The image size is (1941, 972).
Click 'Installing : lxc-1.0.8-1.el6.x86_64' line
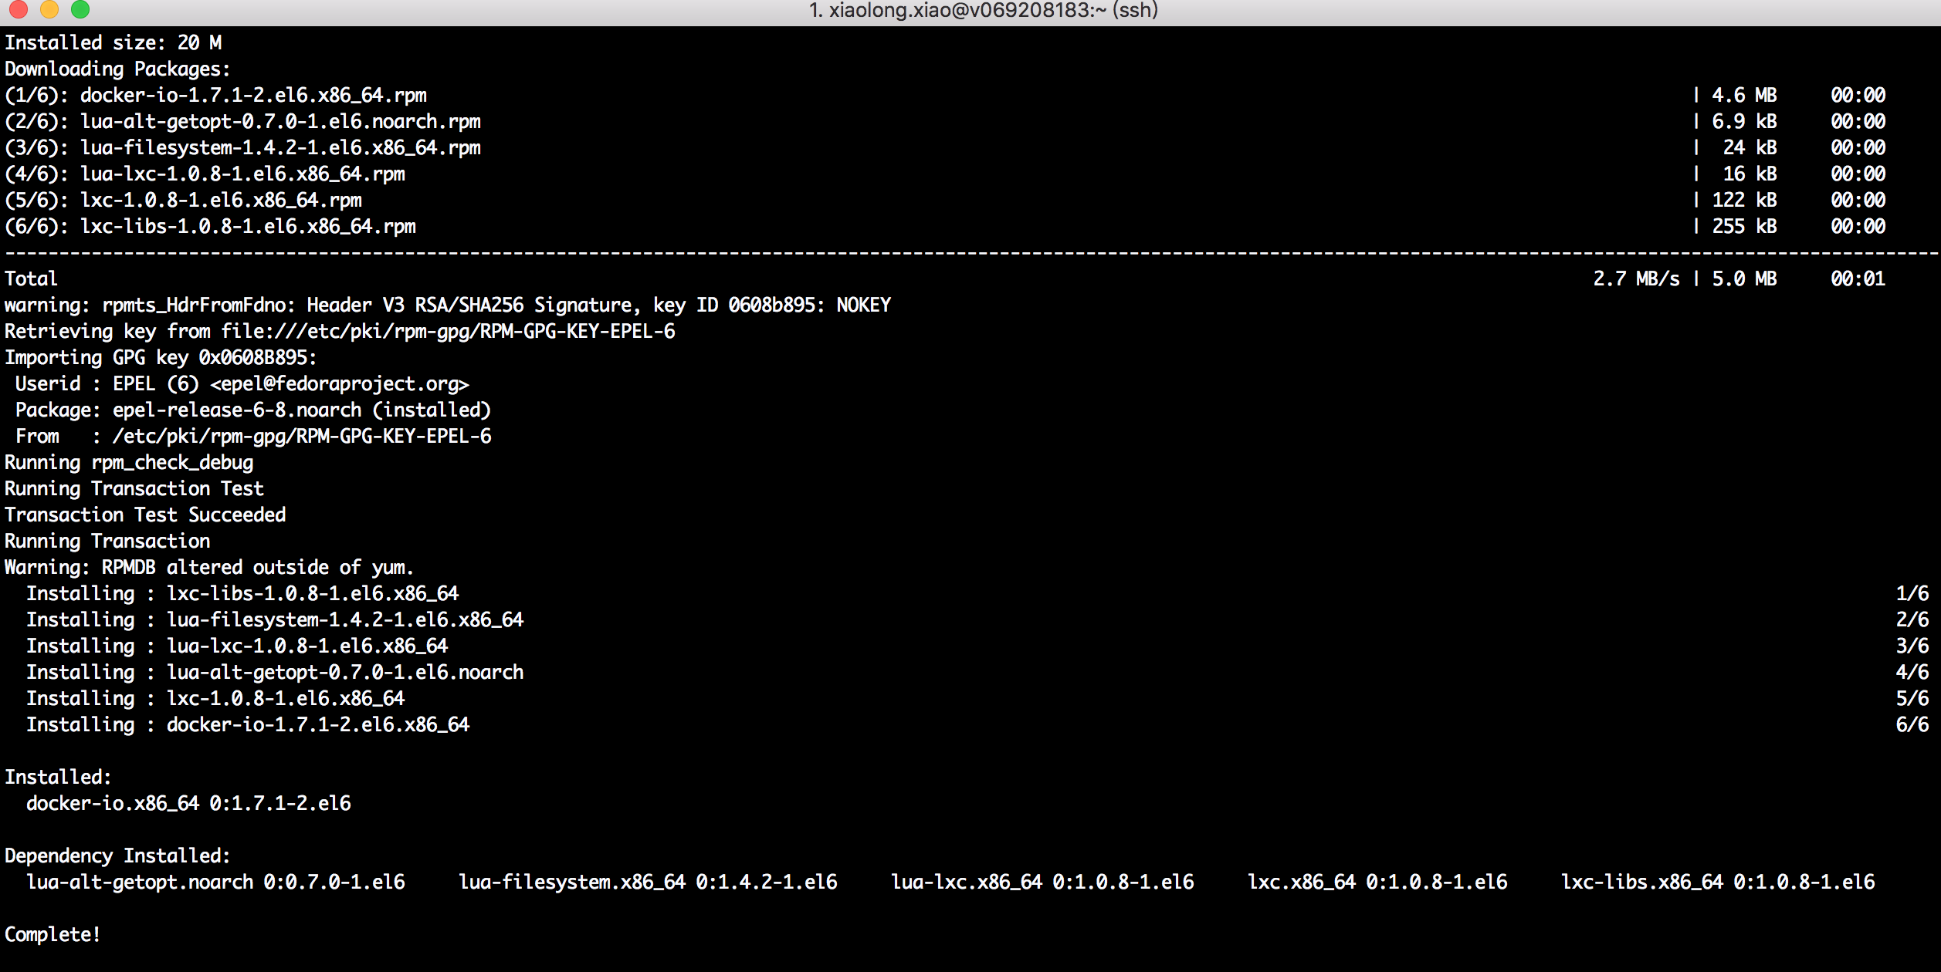[x=215, y=699]
